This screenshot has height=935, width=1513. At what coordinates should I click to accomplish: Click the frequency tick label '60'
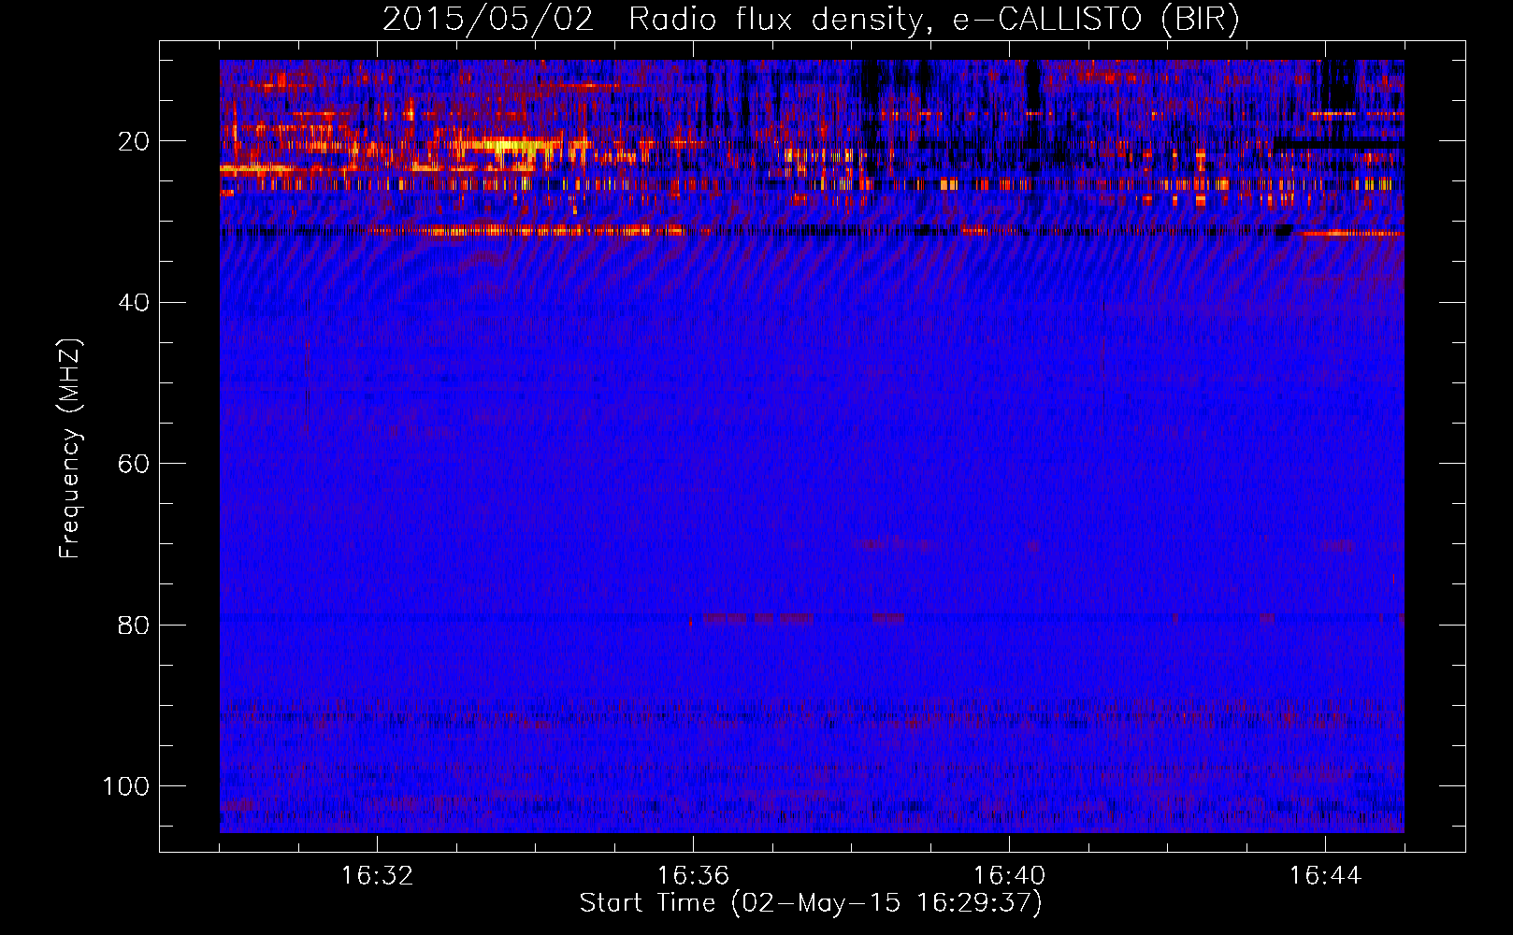pos(134,464)
